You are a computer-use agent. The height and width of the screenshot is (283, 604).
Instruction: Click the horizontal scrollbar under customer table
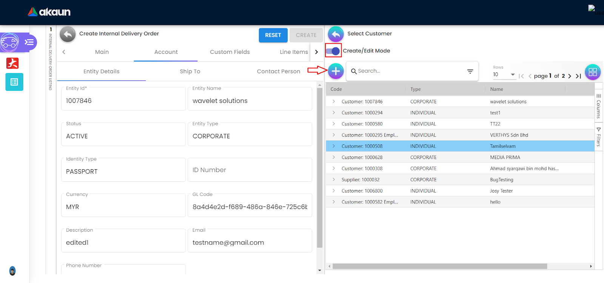(x=439, y=266)
